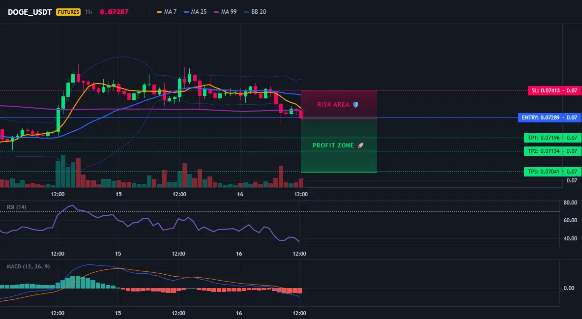The height and width of the screenshot is (319, 582).
Task: Click the FUTURES badge
Action: [68, 12]
